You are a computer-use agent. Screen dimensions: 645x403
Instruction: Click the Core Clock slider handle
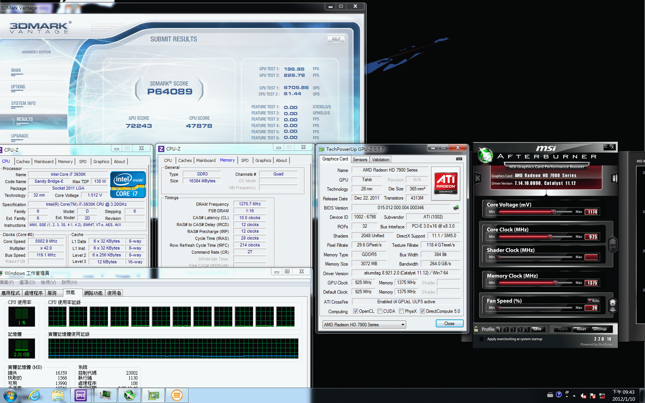(550, 236)
